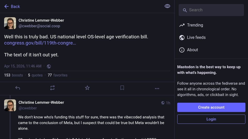The image size is (248, 139).
Task: Click the 1h timestamp on the reply
Action: point(168,103)
